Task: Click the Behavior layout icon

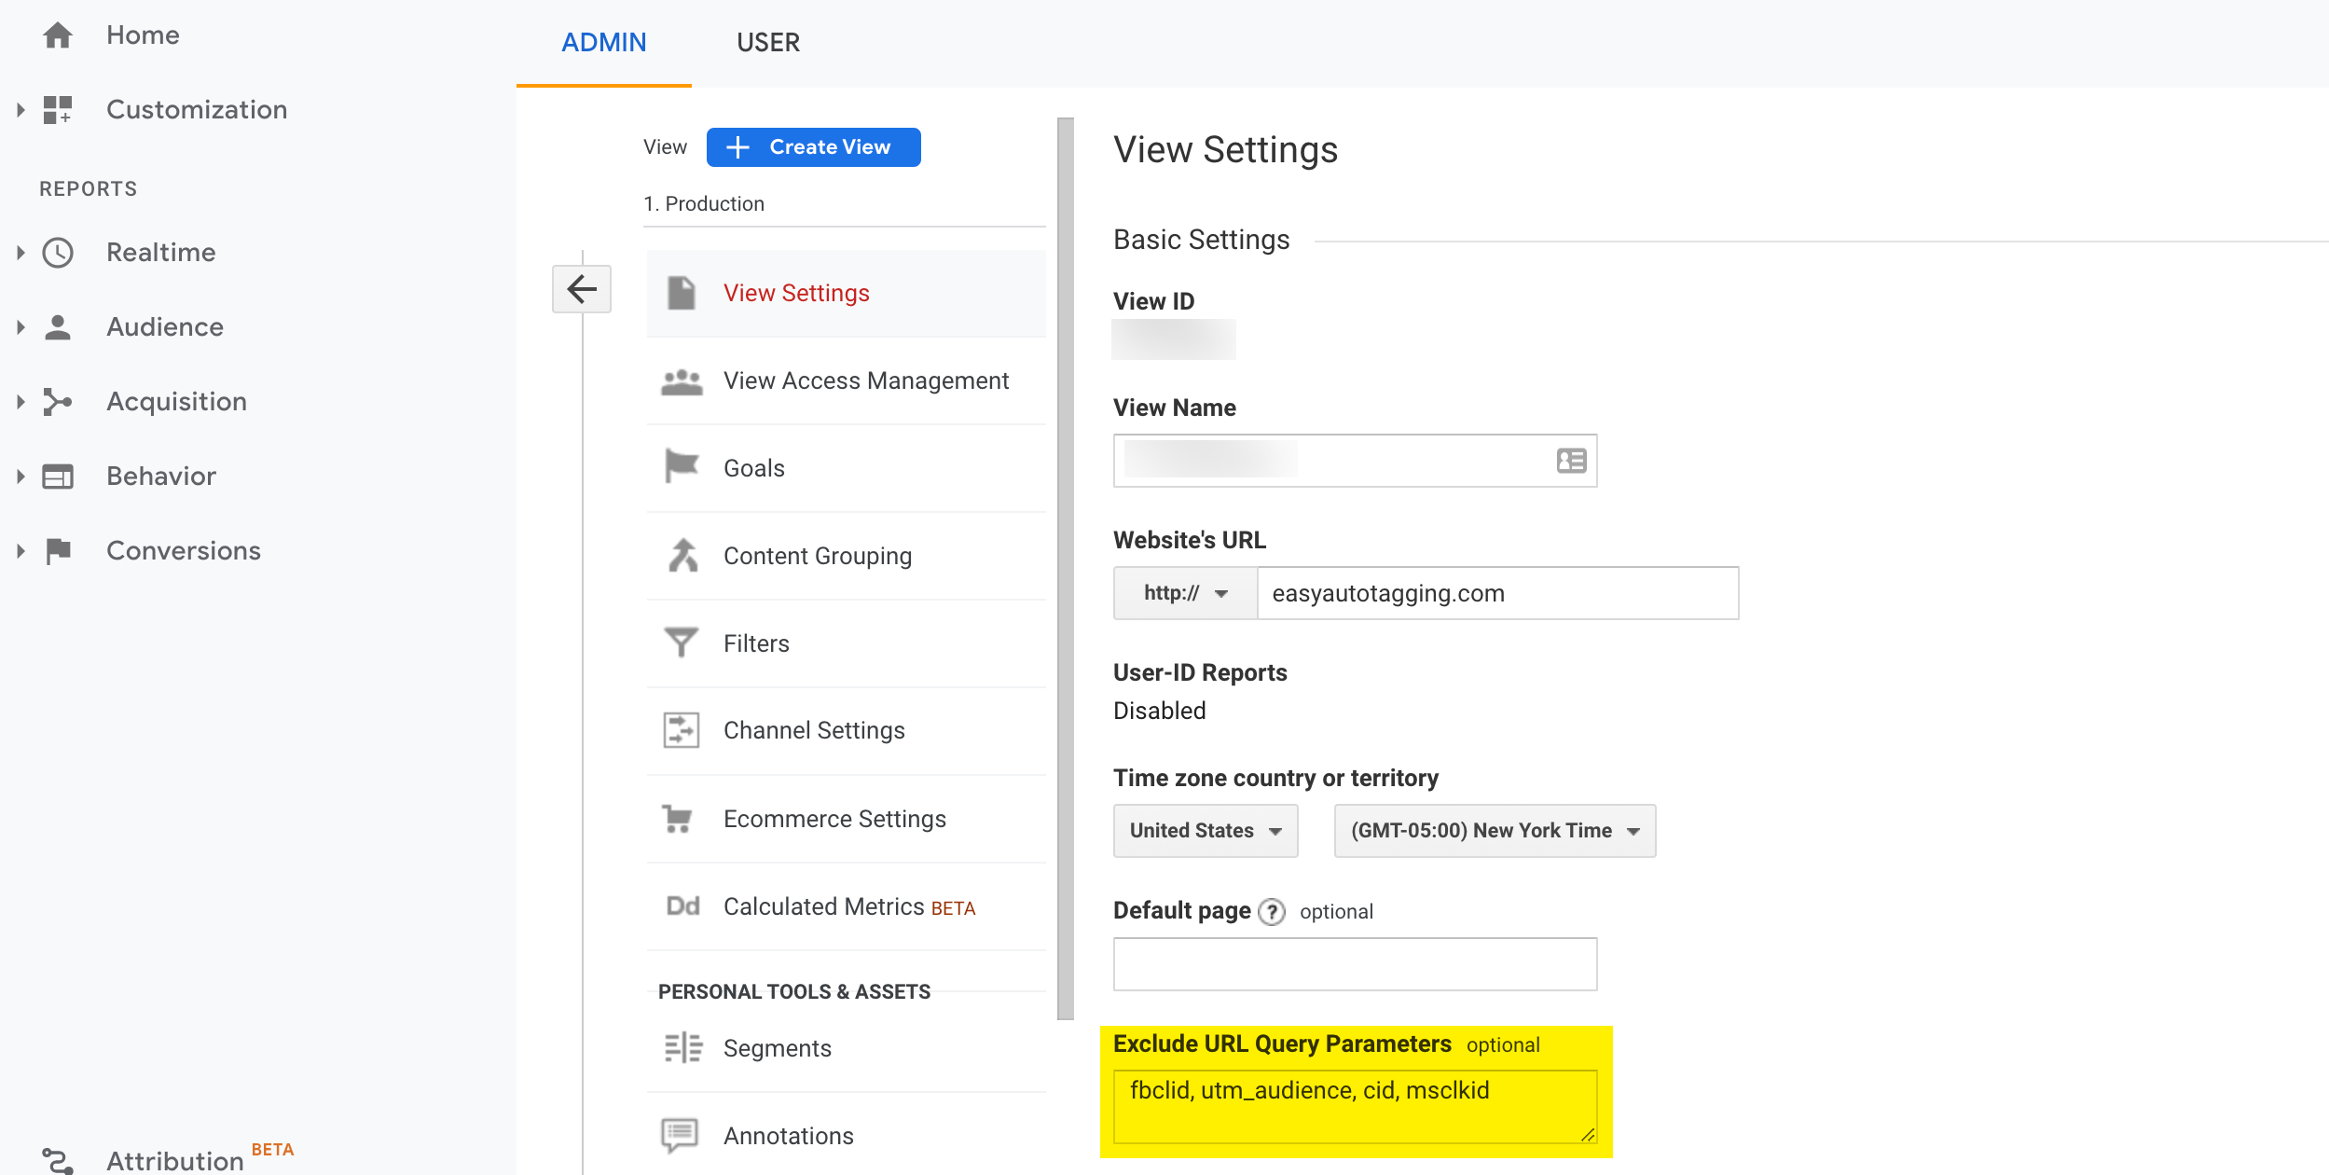Action: 58,477
